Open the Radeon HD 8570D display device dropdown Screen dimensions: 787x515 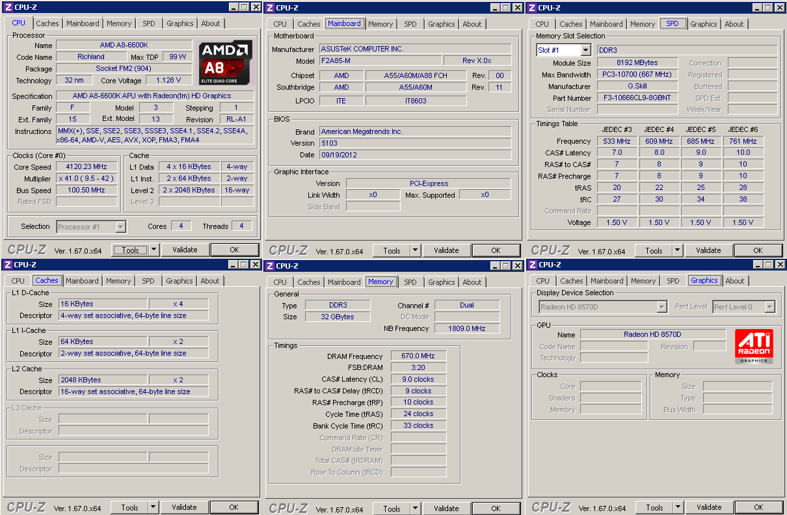(662, 307)
